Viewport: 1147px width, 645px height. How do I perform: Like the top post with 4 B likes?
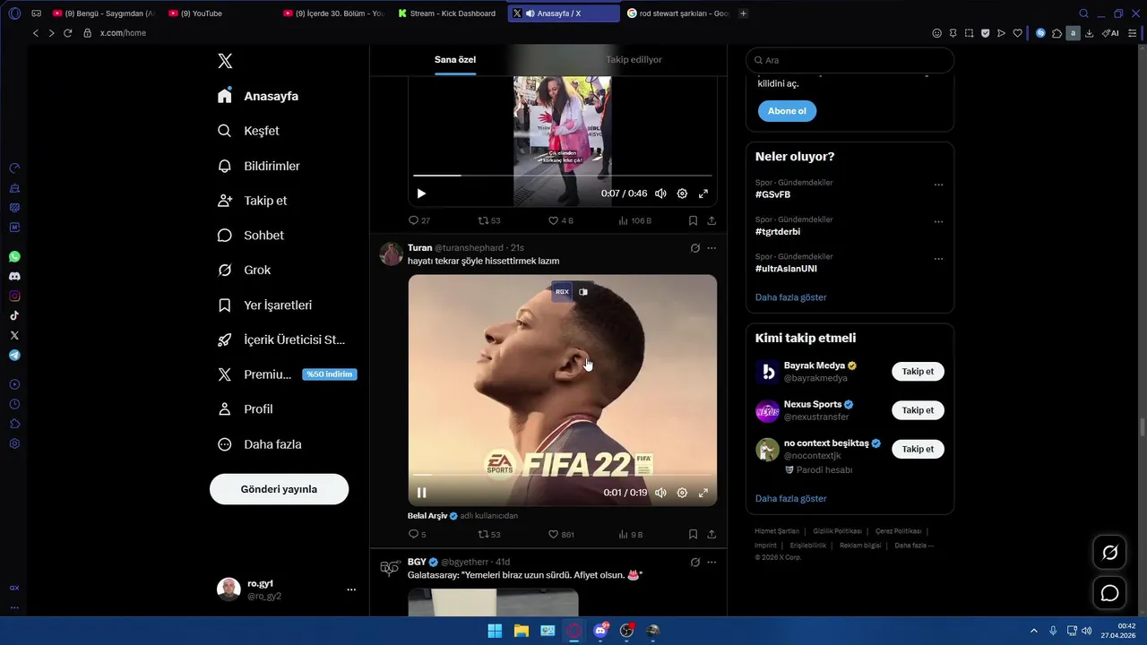click(553, 220)
